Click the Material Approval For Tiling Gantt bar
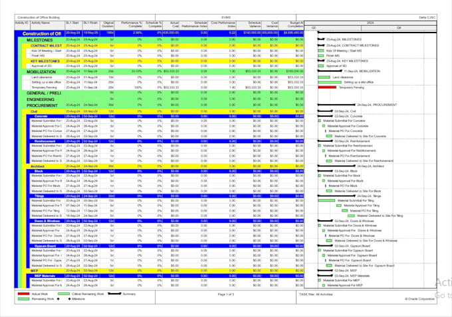Screen dimensions: 452x317 (339, 206)
